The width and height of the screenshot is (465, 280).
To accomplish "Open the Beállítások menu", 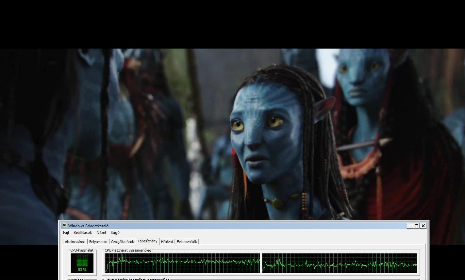I will tap(83, 233).
